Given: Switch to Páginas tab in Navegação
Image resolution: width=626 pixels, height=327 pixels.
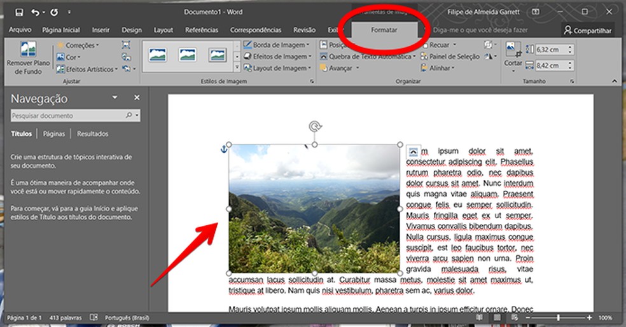Looking at the screenshot, I should point(54,134).
